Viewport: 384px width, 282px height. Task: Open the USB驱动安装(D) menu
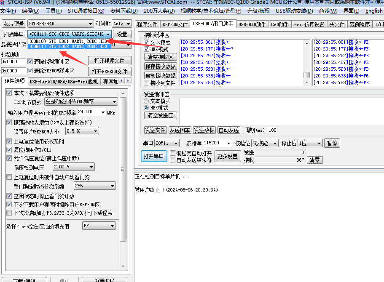[x=294, y=11]
